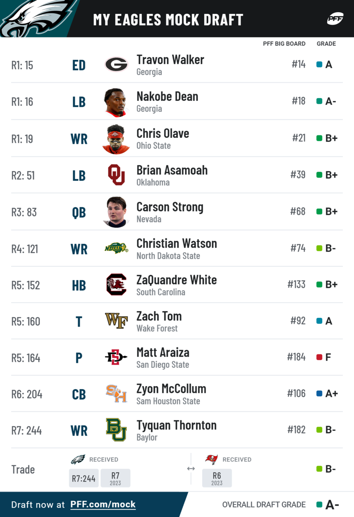Click the NDSU Bison logo
This screenshot has width=354, height=517.
pos(116,248)
